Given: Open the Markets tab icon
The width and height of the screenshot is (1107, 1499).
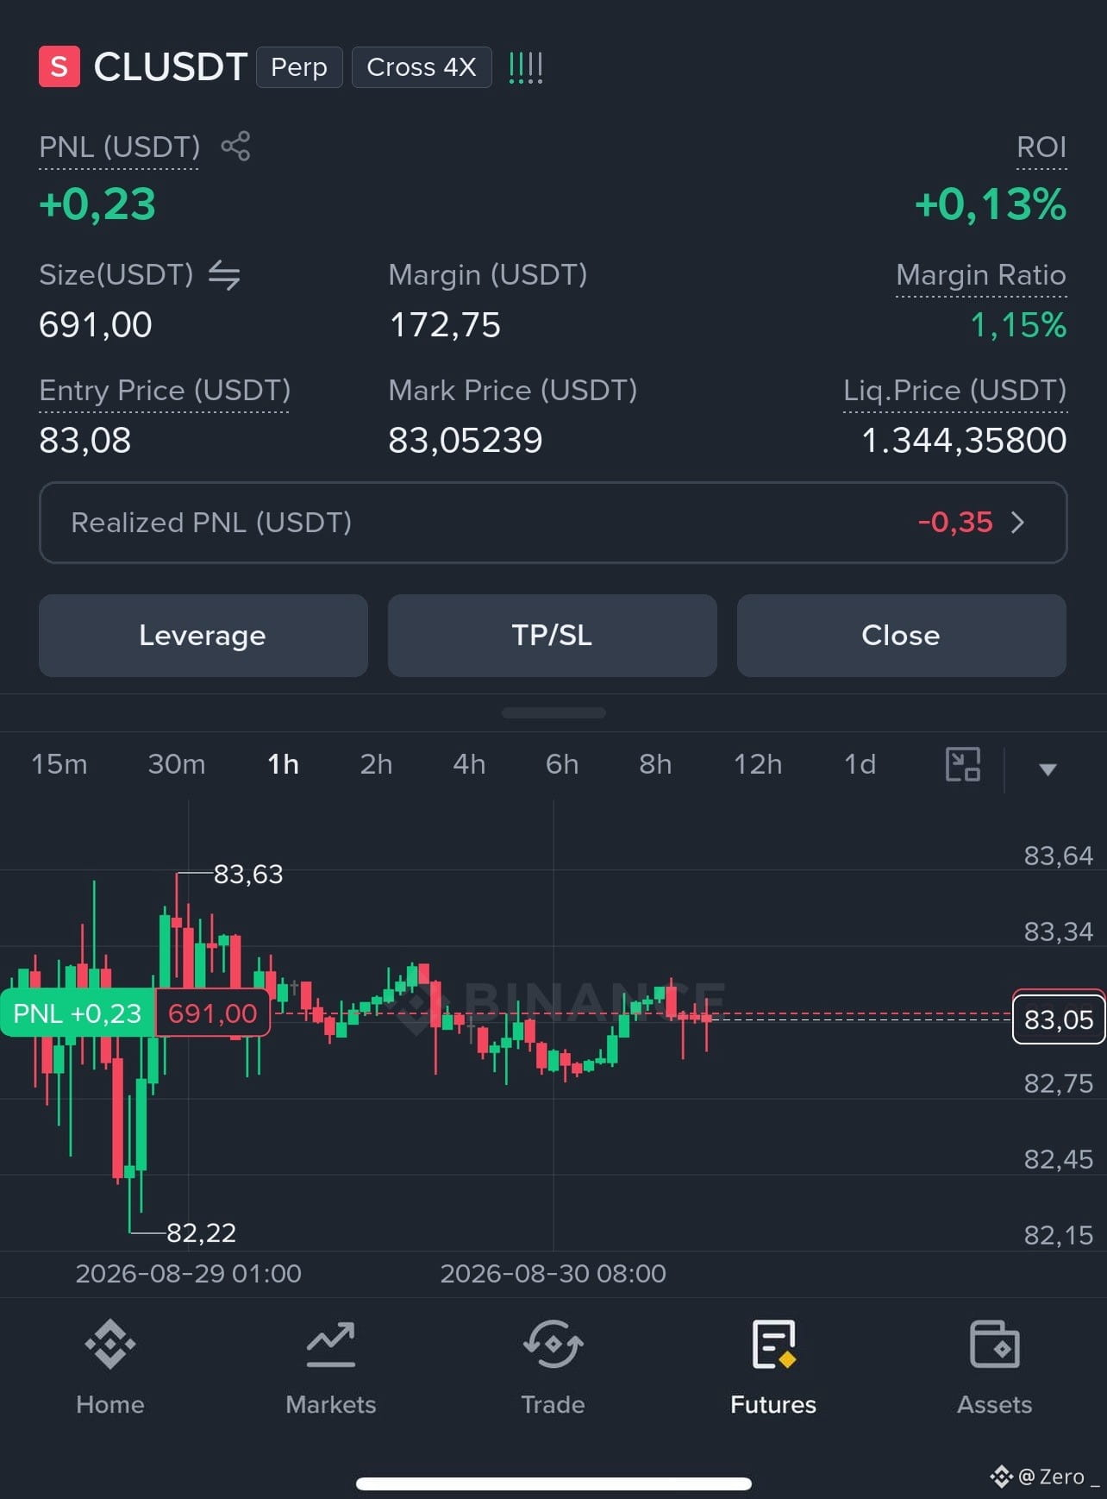Looking at the screenshot, I should [331, 1344].
